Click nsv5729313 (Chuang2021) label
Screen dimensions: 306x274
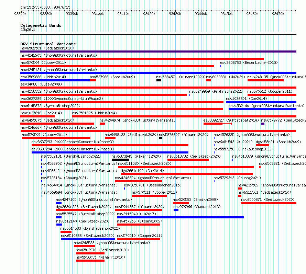[237, 178]
